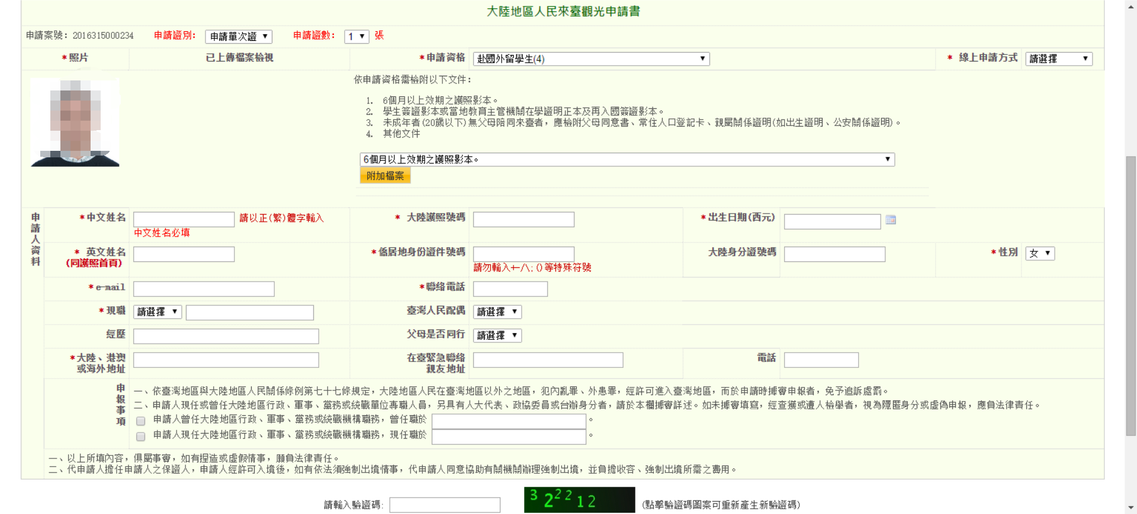Click the scrollbar down arrow
The image size is (1137, 514).
(1131, 508)
